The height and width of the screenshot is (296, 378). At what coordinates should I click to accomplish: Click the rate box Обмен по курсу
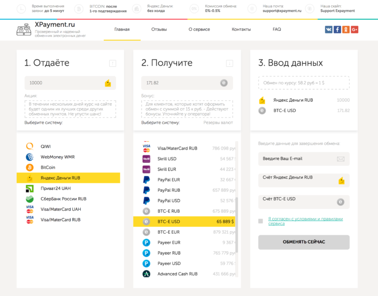click(x=304, y=83)
